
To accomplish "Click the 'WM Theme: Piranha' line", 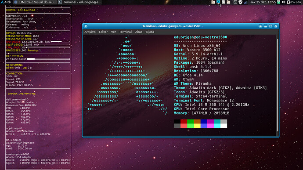I will click(x=192, y=84).
